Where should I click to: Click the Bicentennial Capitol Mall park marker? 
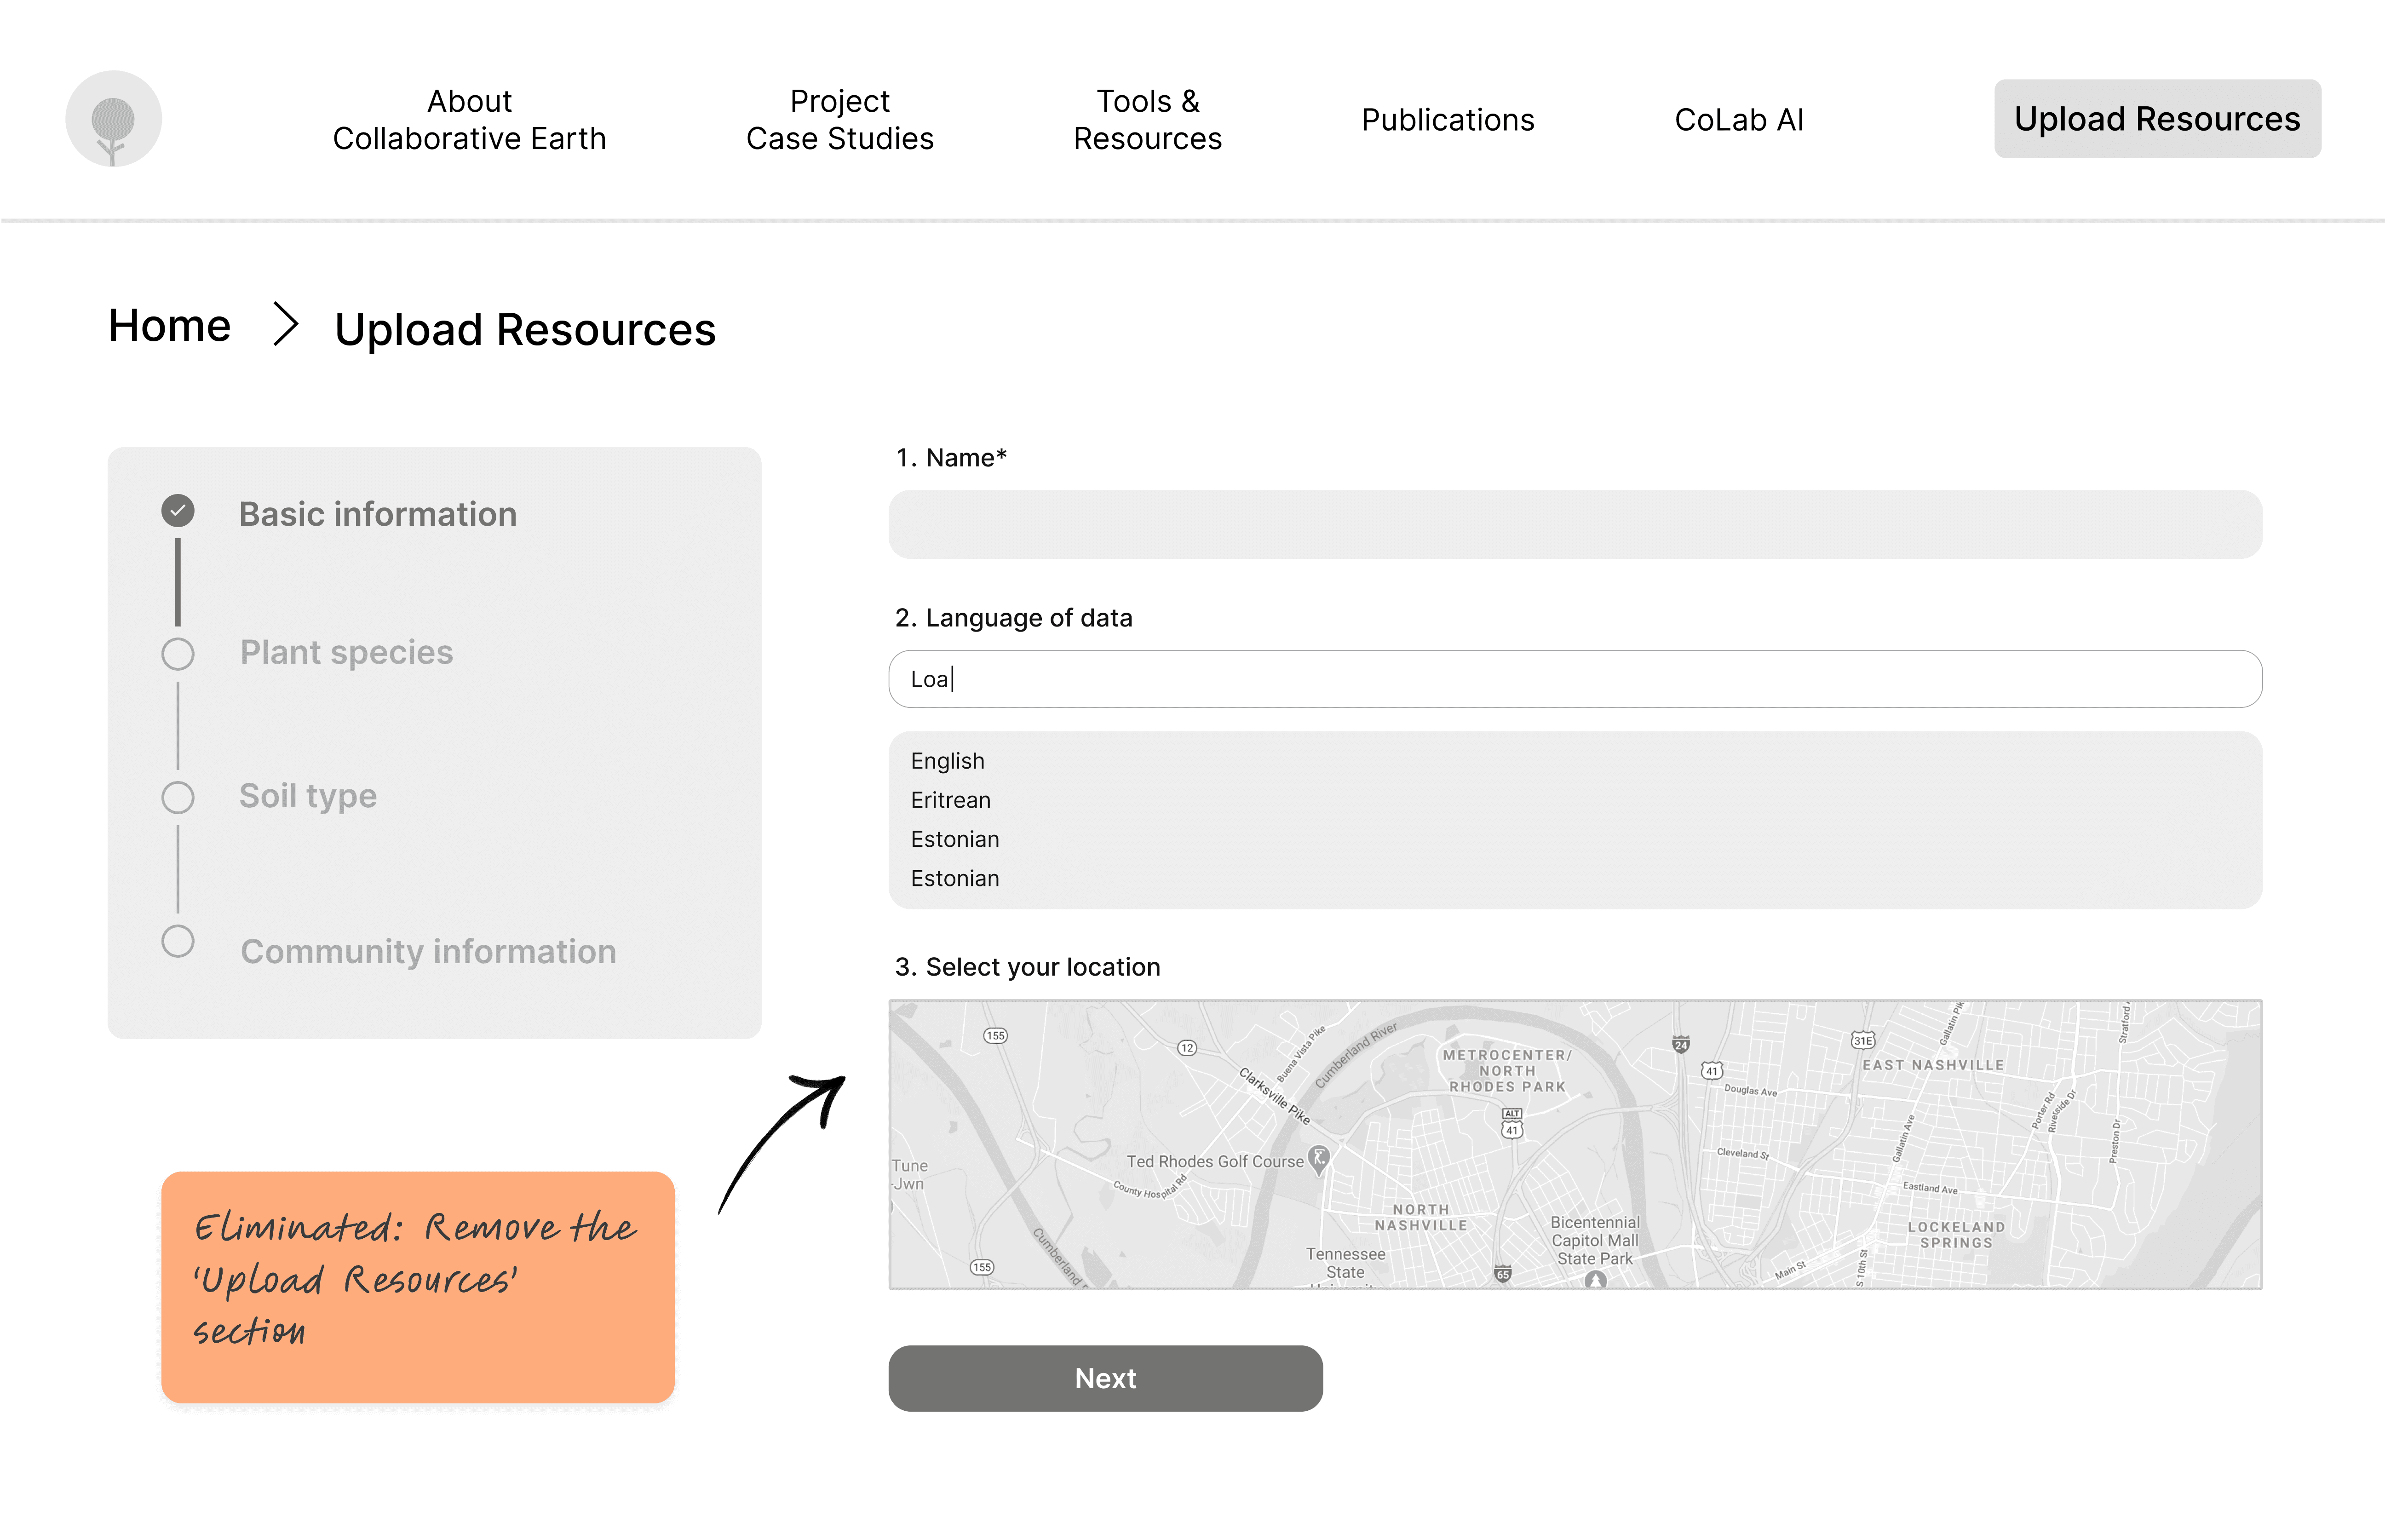(1596, 1280)
